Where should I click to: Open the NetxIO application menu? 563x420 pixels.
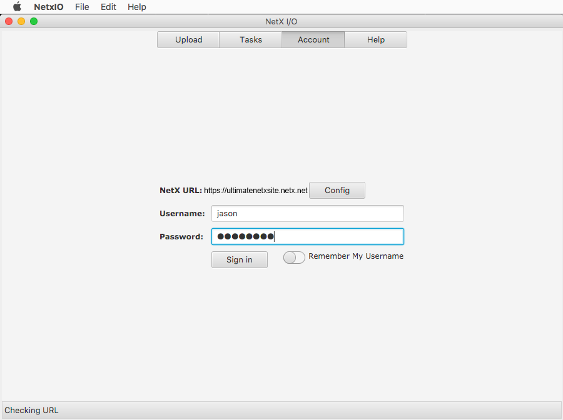point(48,7)
